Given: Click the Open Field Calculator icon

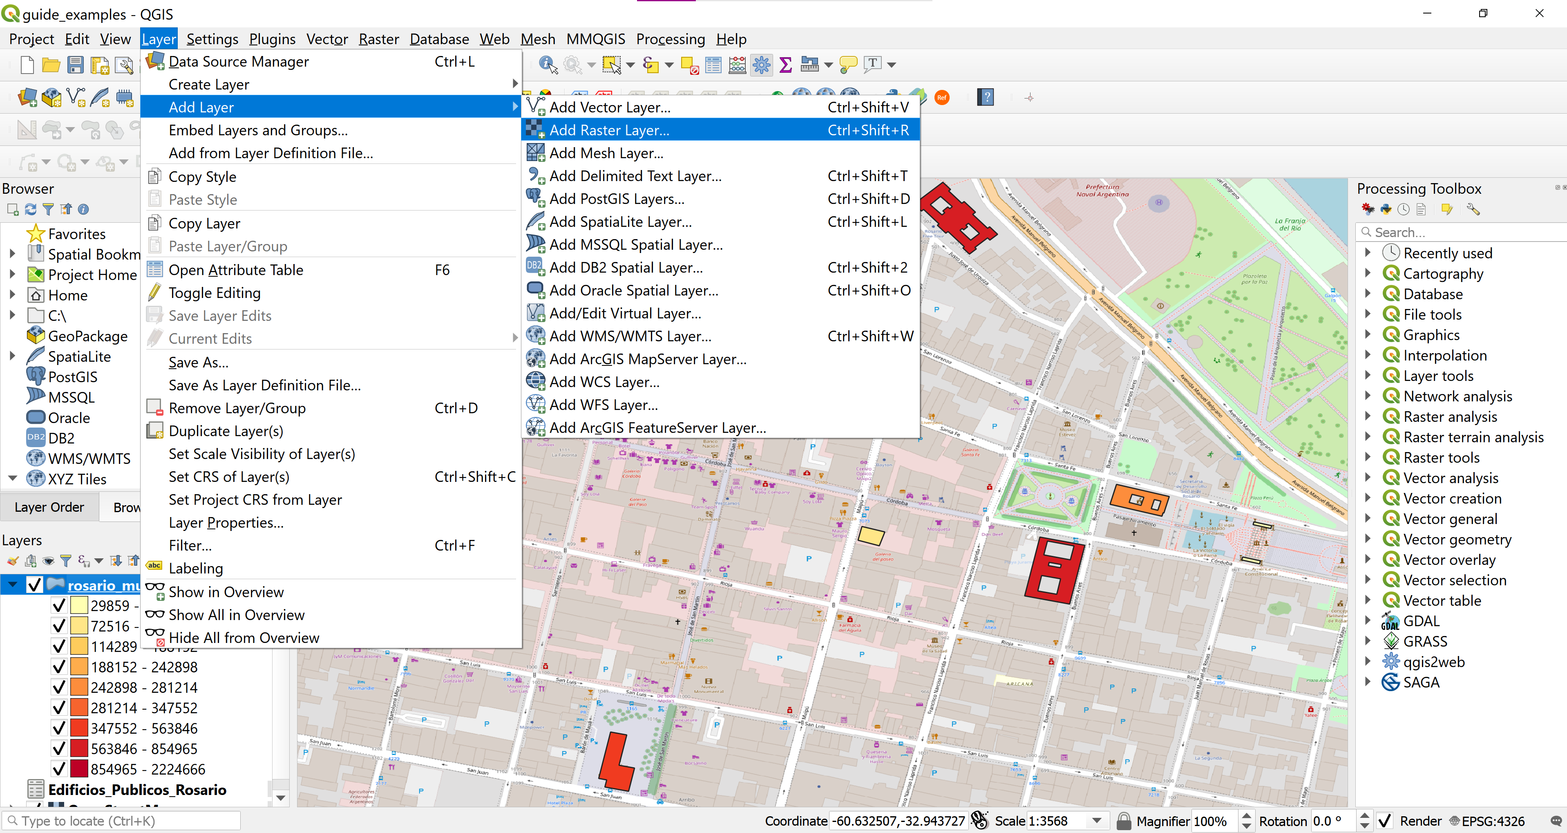Looking at the screenshot, I should point(737,65).
